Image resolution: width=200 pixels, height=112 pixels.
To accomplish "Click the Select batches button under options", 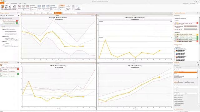I will click(177, 105).
